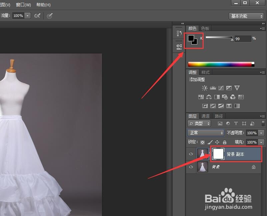Toggle lock image pixels brush icon
The width and height of the screenshot is (267, 216).
coord(210,142)
